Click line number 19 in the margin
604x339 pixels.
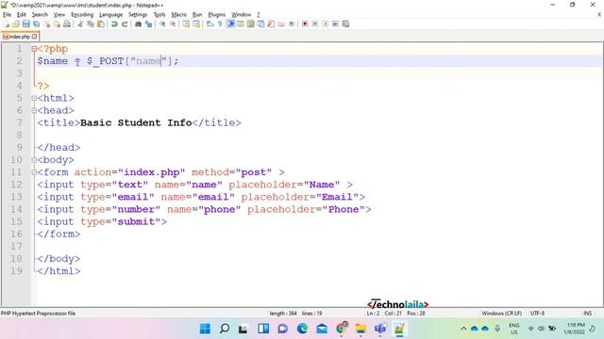coord(16,271)
